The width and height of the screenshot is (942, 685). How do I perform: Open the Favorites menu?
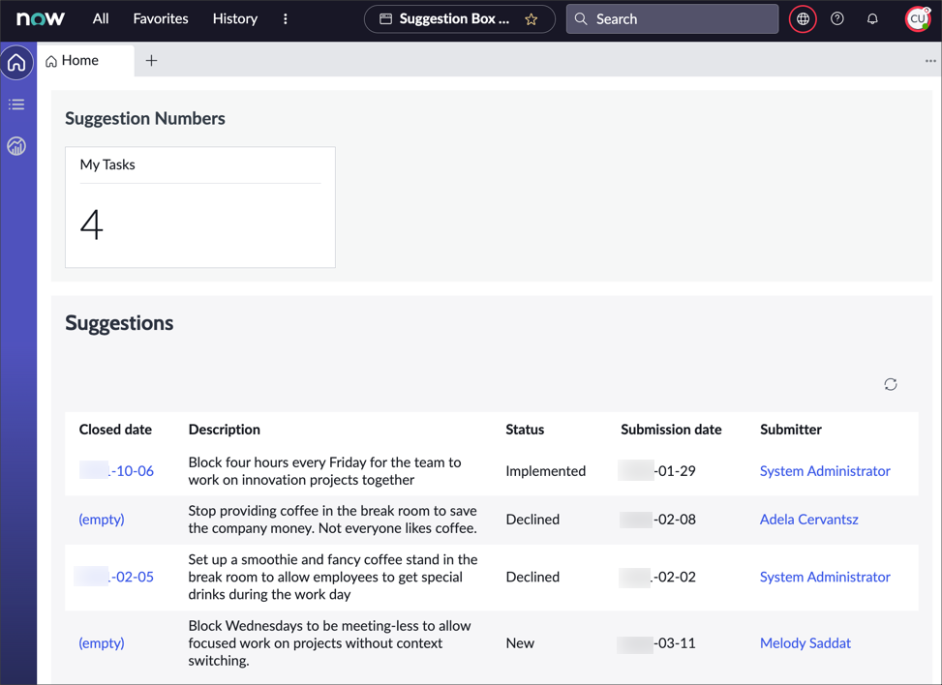[x=160, y=18]
